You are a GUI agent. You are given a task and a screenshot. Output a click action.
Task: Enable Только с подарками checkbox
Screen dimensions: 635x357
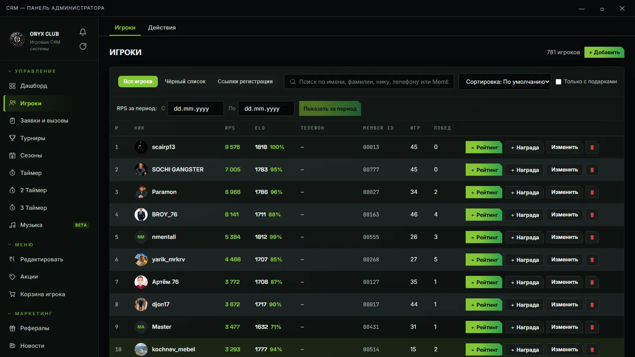coord(558,82)
